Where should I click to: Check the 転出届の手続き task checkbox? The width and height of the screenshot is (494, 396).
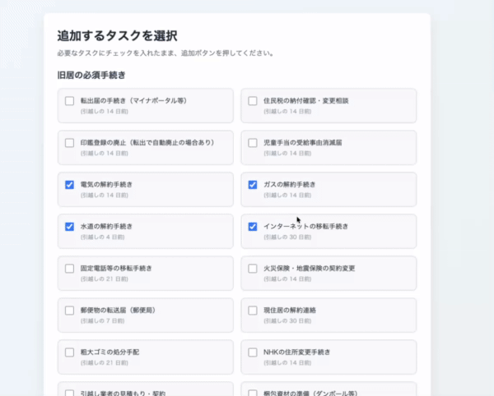69,101
